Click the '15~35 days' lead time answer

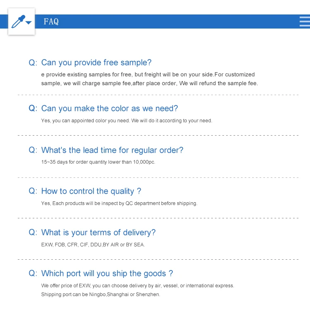[98, 162]
